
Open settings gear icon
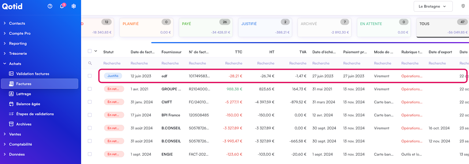coord(74,6)
